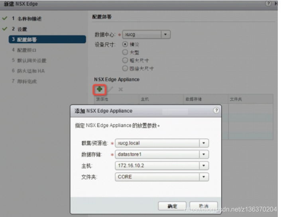Select the 大型 appliance size option
This screenshot has height=217, width=281.
(x=125, y=52)
